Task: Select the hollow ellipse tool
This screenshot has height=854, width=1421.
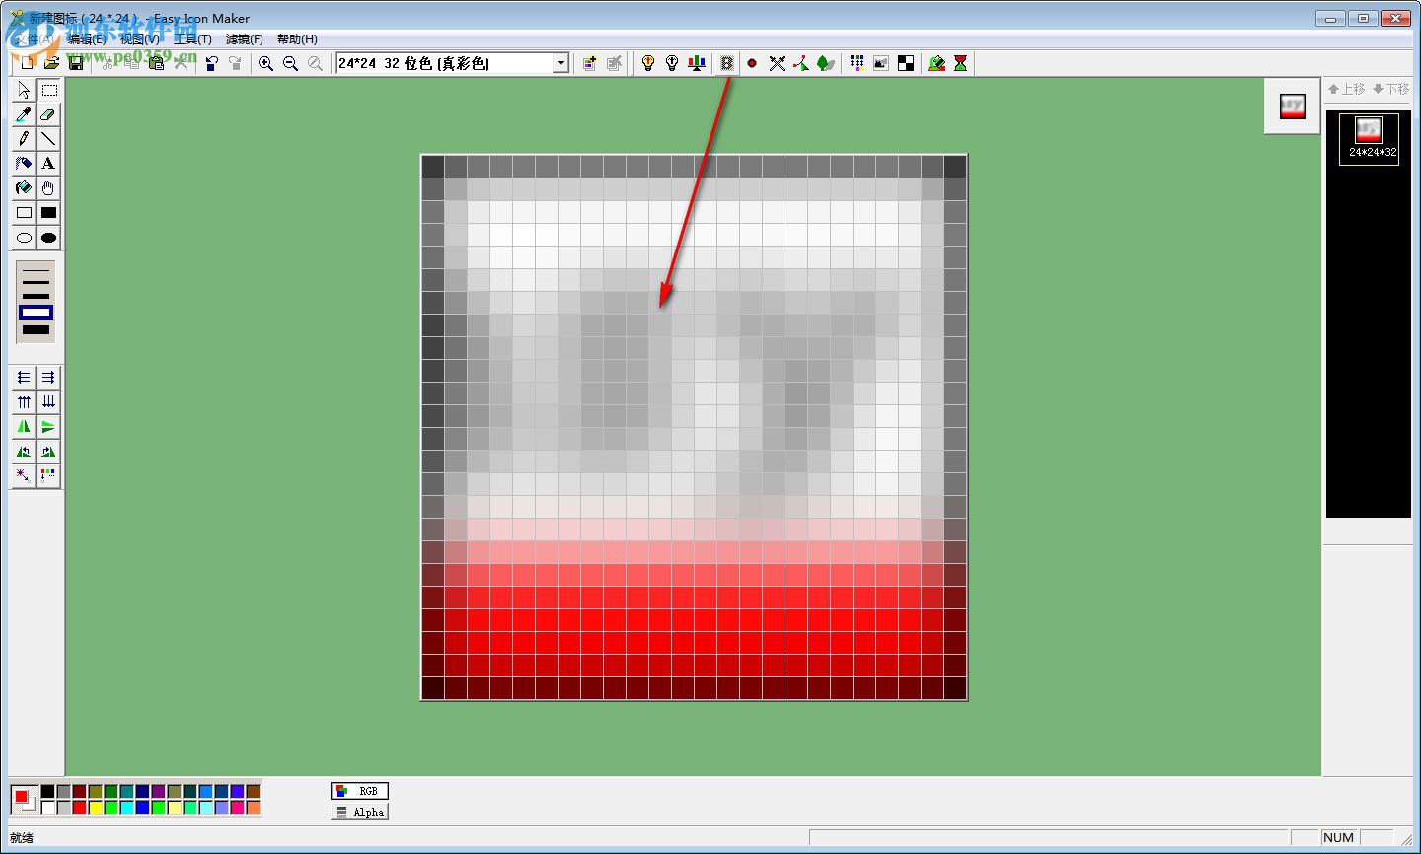Action: 24,238
